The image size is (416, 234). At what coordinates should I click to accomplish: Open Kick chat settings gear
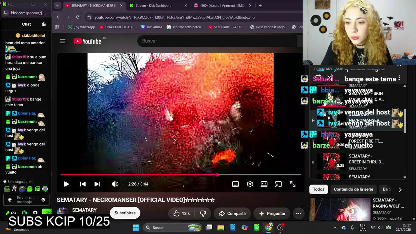pyautogui.click(x=35, y=213)
